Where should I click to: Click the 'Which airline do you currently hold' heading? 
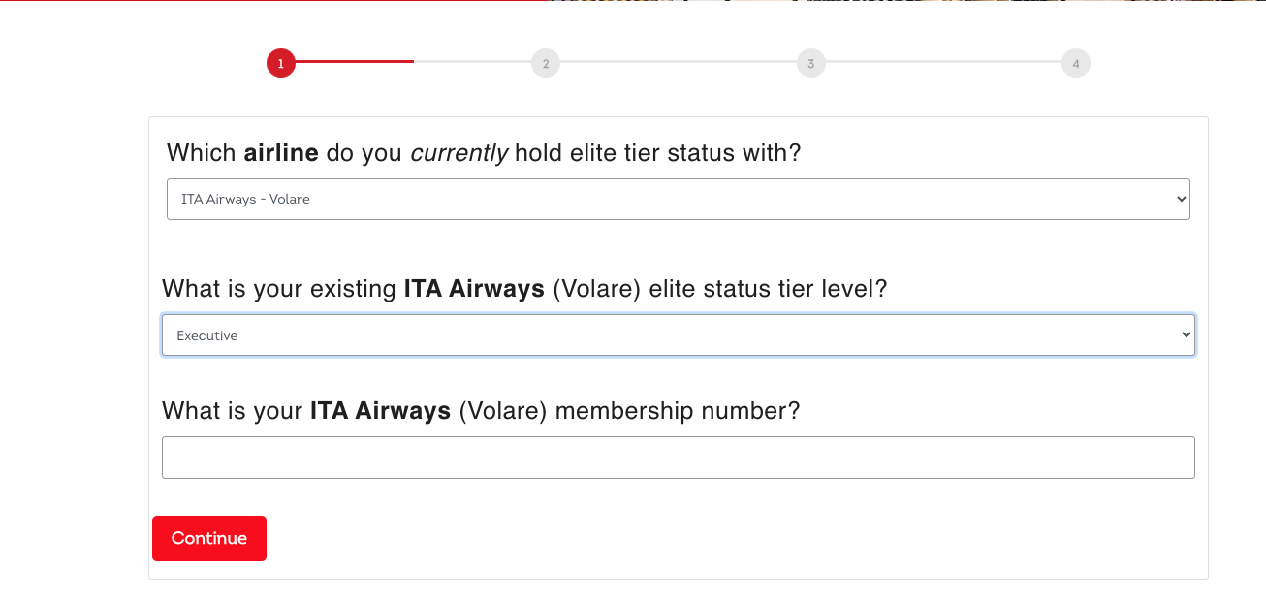(484, 153)
